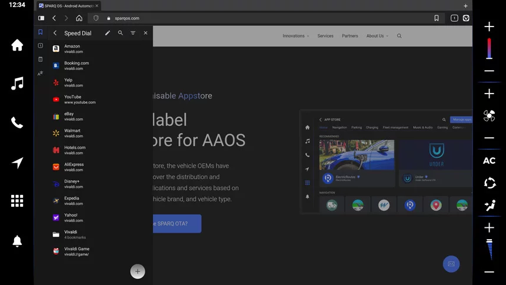Open the Walmart bookmark

(x=101, y=133)
